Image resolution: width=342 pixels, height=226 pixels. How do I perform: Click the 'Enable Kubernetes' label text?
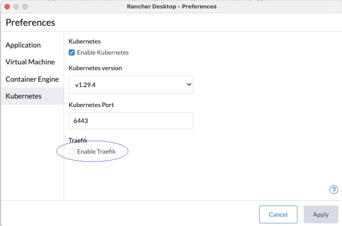103,52
